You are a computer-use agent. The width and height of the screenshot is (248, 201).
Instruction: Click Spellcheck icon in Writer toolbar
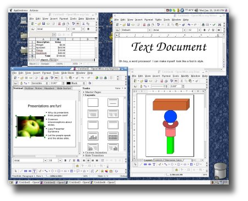click(158, 25)
